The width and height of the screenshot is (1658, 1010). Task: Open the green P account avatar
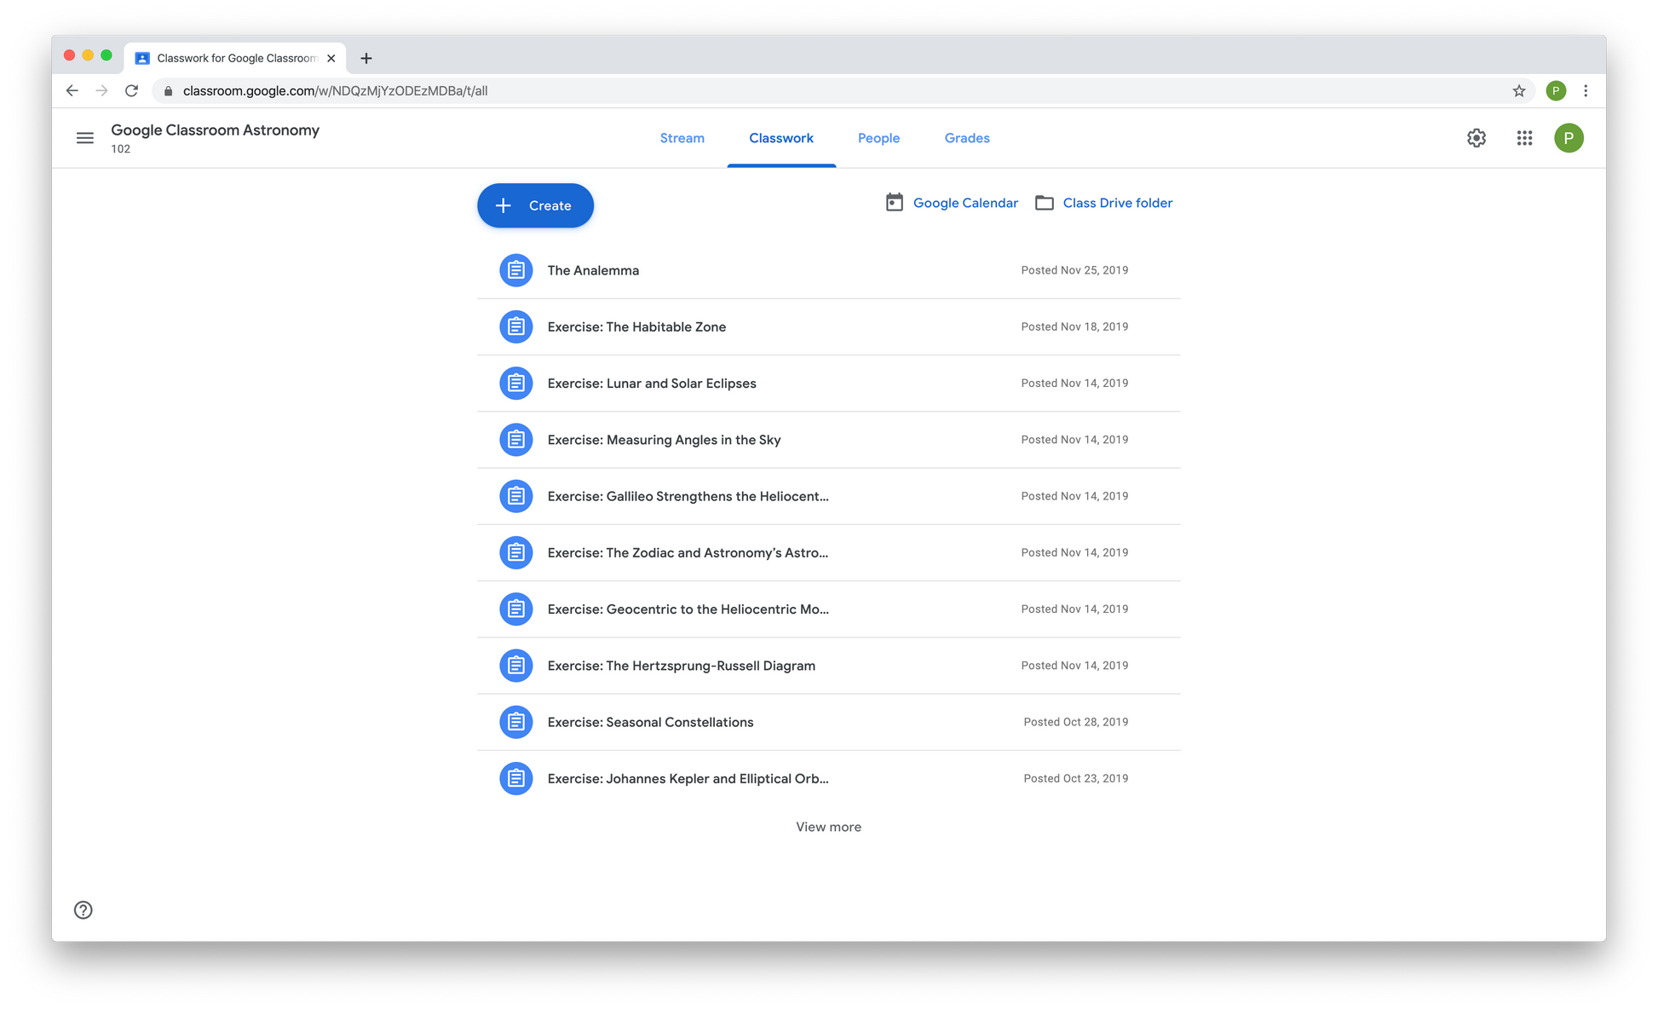pos(1568,138)
